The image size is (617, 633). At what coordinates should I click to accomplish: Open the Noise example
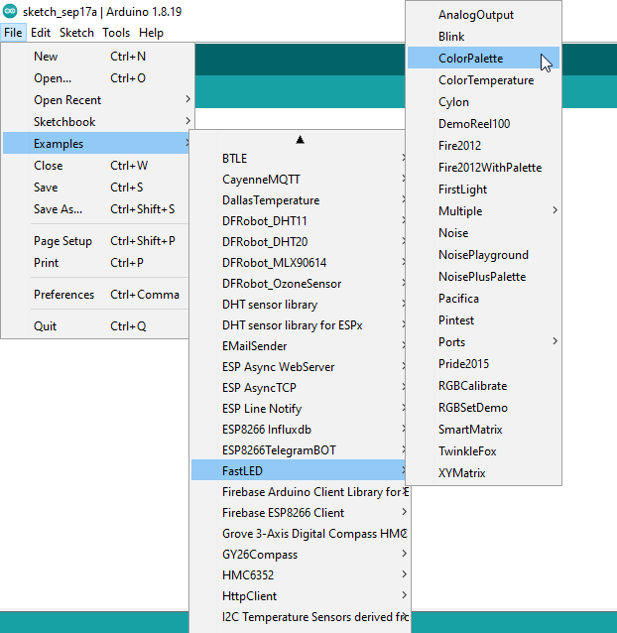tap(483, 232)
